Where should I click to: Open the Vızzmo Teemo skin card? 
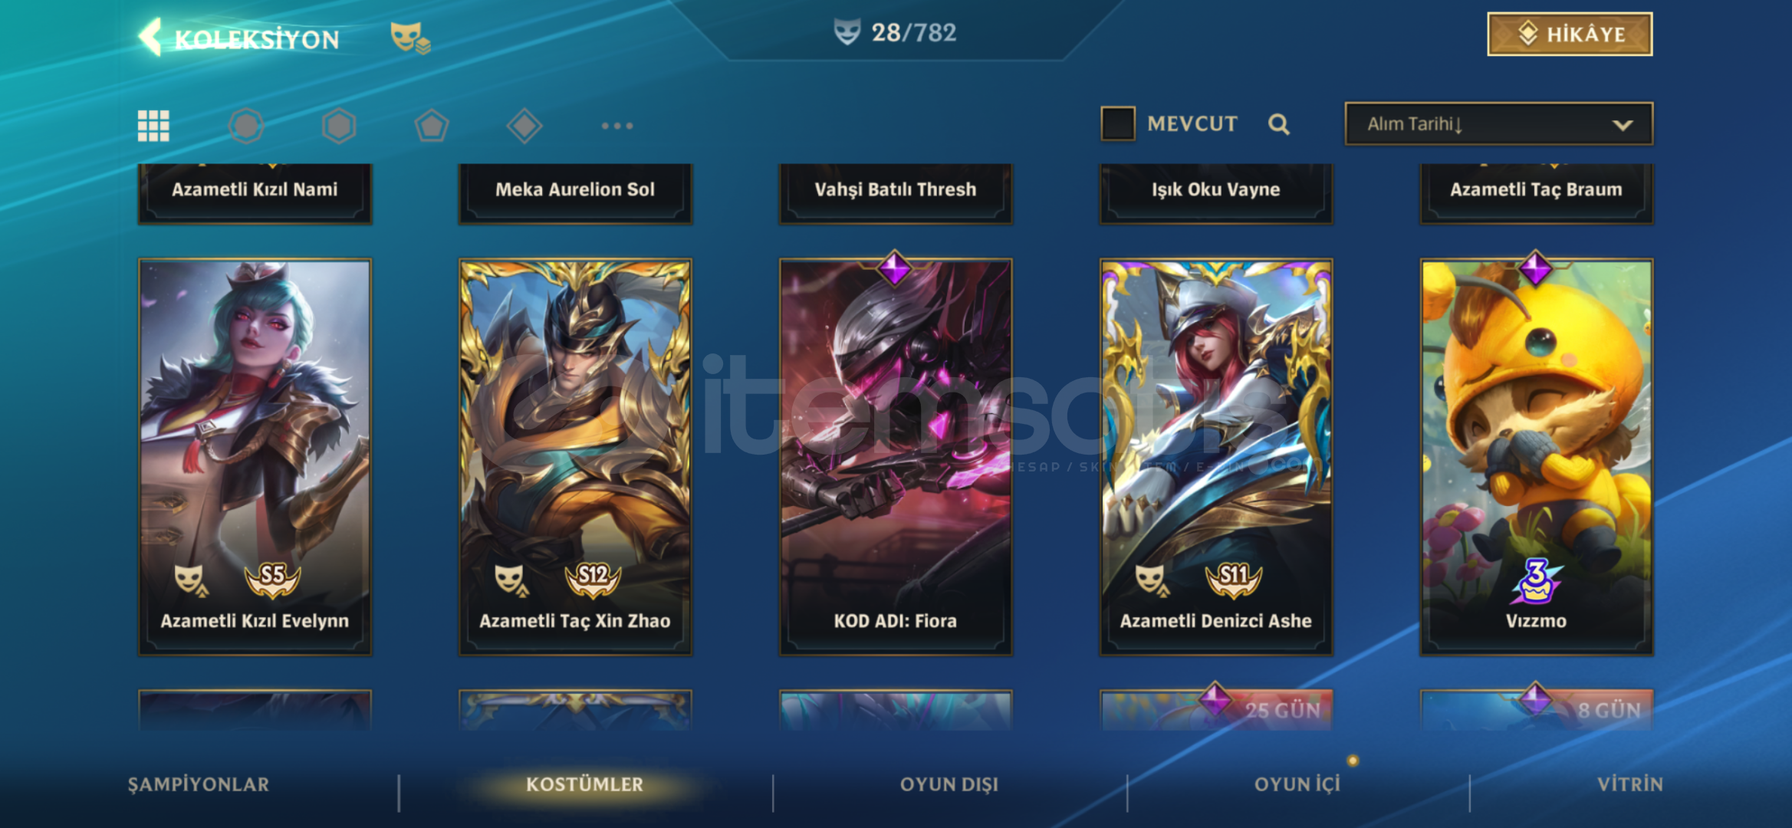click(x=1536, y=457)
